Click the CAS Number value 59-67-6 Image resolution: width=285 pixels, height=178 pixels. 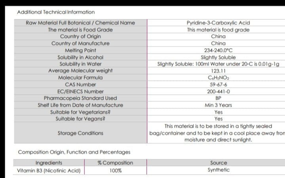218,84
